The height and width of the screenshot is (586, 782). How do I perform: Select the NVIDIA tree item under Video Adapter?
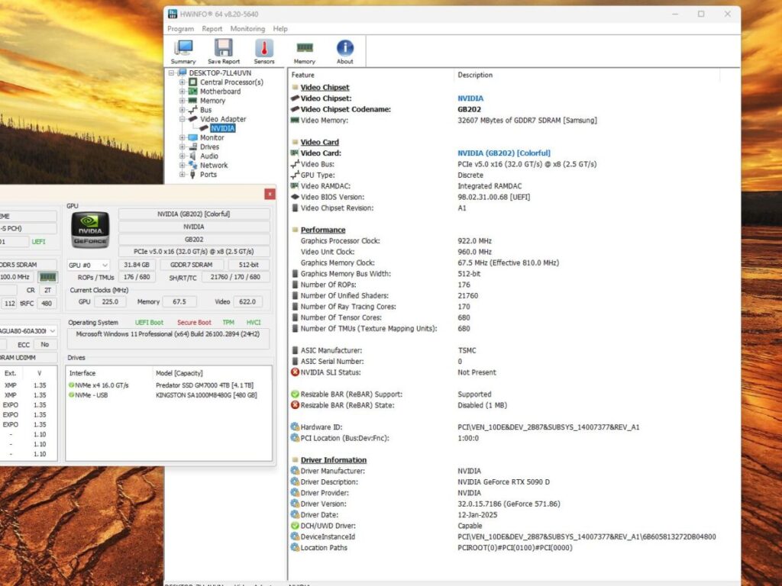222,128
